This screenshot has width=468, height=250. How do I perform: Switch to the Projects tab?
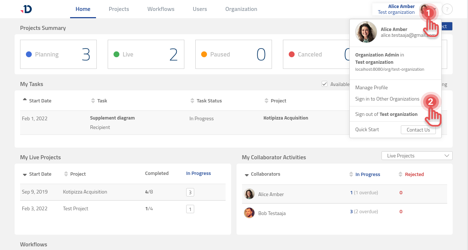pyautogui.click(x=119, y=9)
